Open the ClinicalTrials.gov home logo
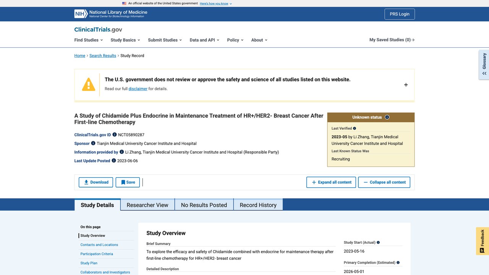The width and height of the screenshot is (489, 275). (x=98, y=29)
